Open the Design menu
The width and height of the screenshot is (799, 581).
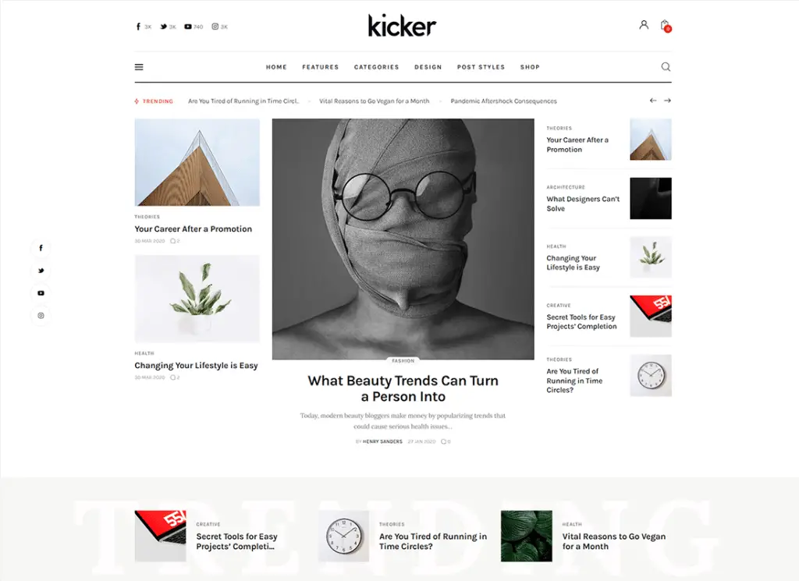(x=428, y=67)
